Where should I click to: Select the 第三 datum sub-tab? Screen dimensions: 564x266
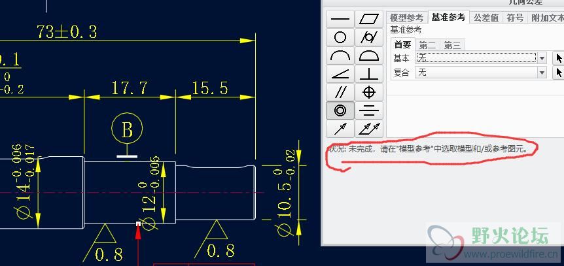(x=452, y=45)
